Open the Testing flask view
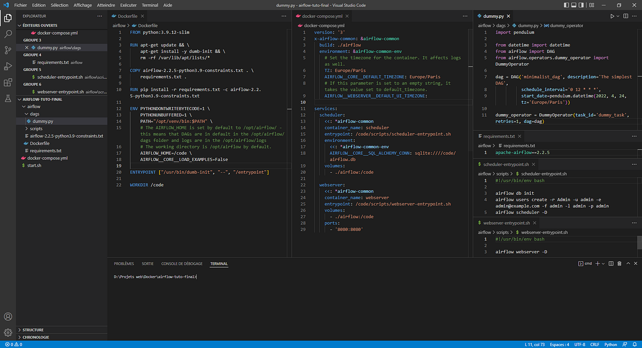This screenshot has height=348, width=642. [8, 99]
